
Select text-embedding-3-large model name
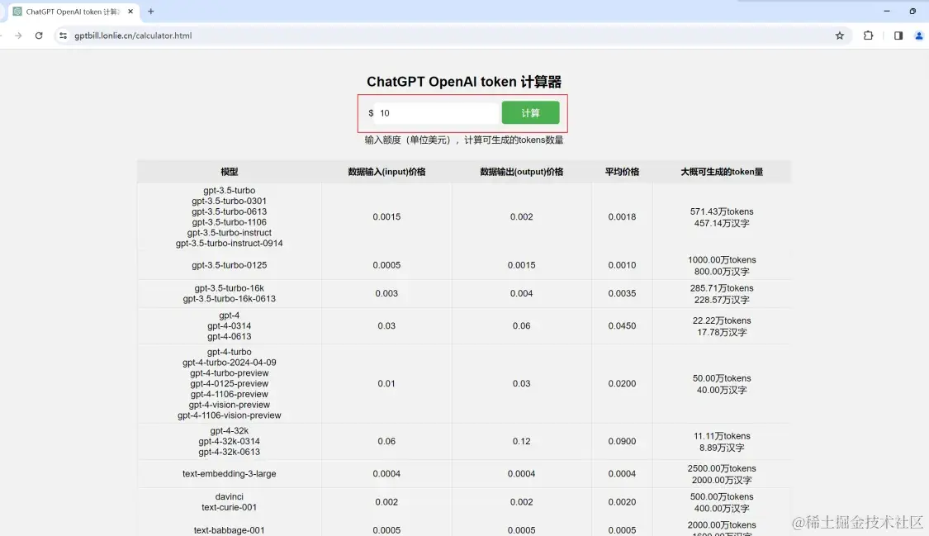click(x=230, y=474)
